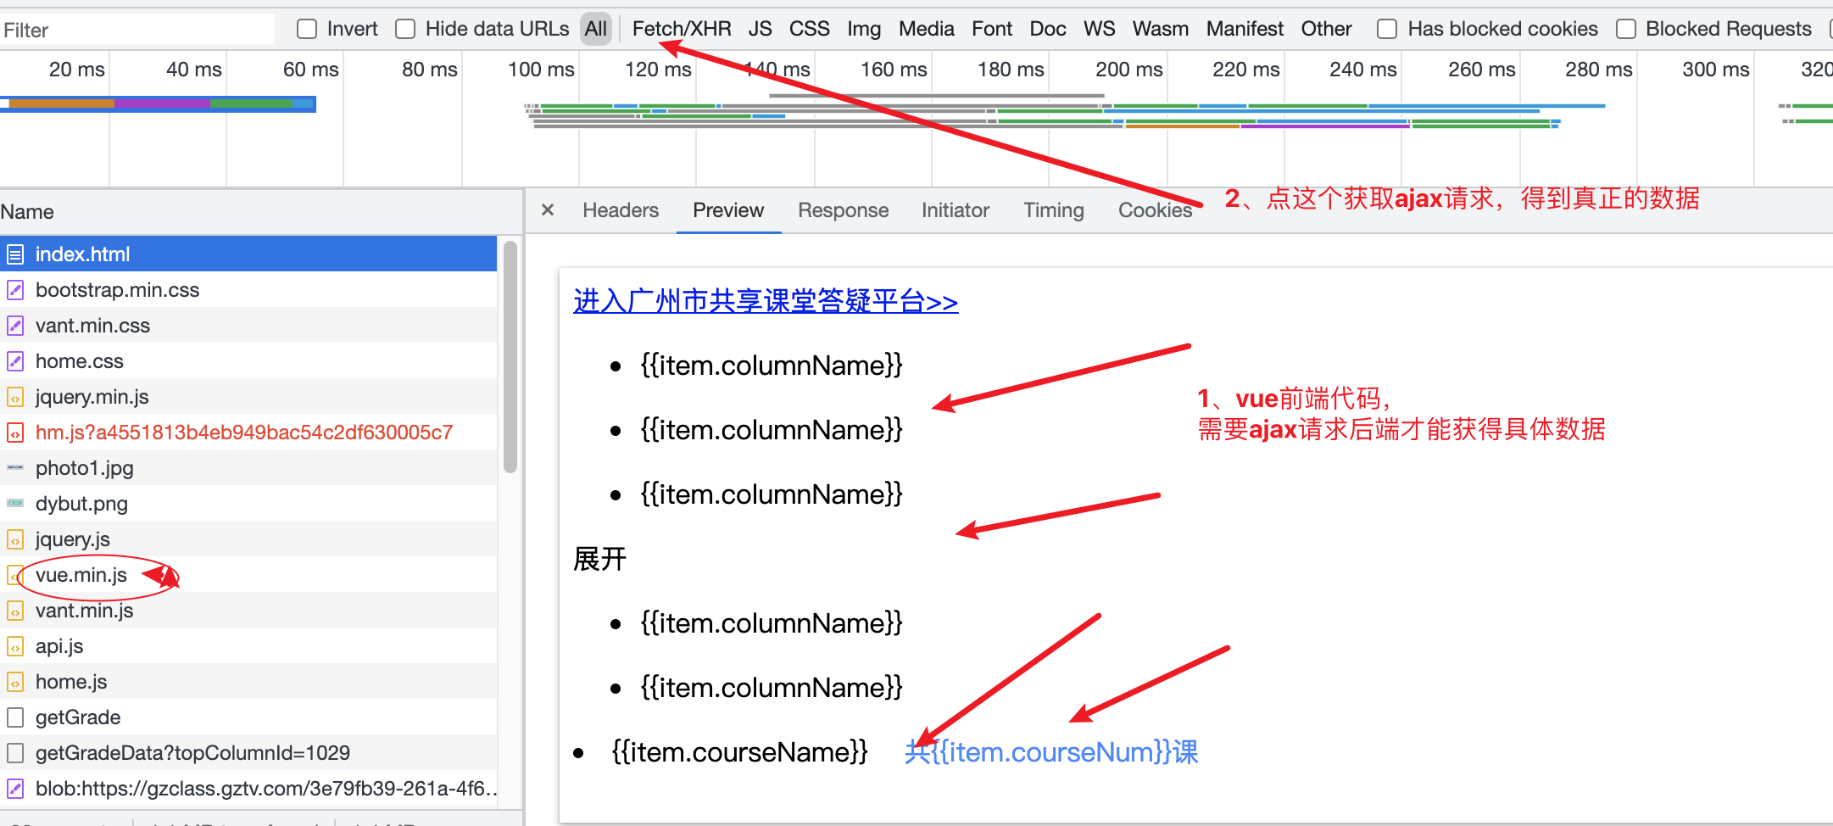1833x826 pixels.
Task: Click the vant.min.css stylesheet icon
Action: tap(15, 326)
